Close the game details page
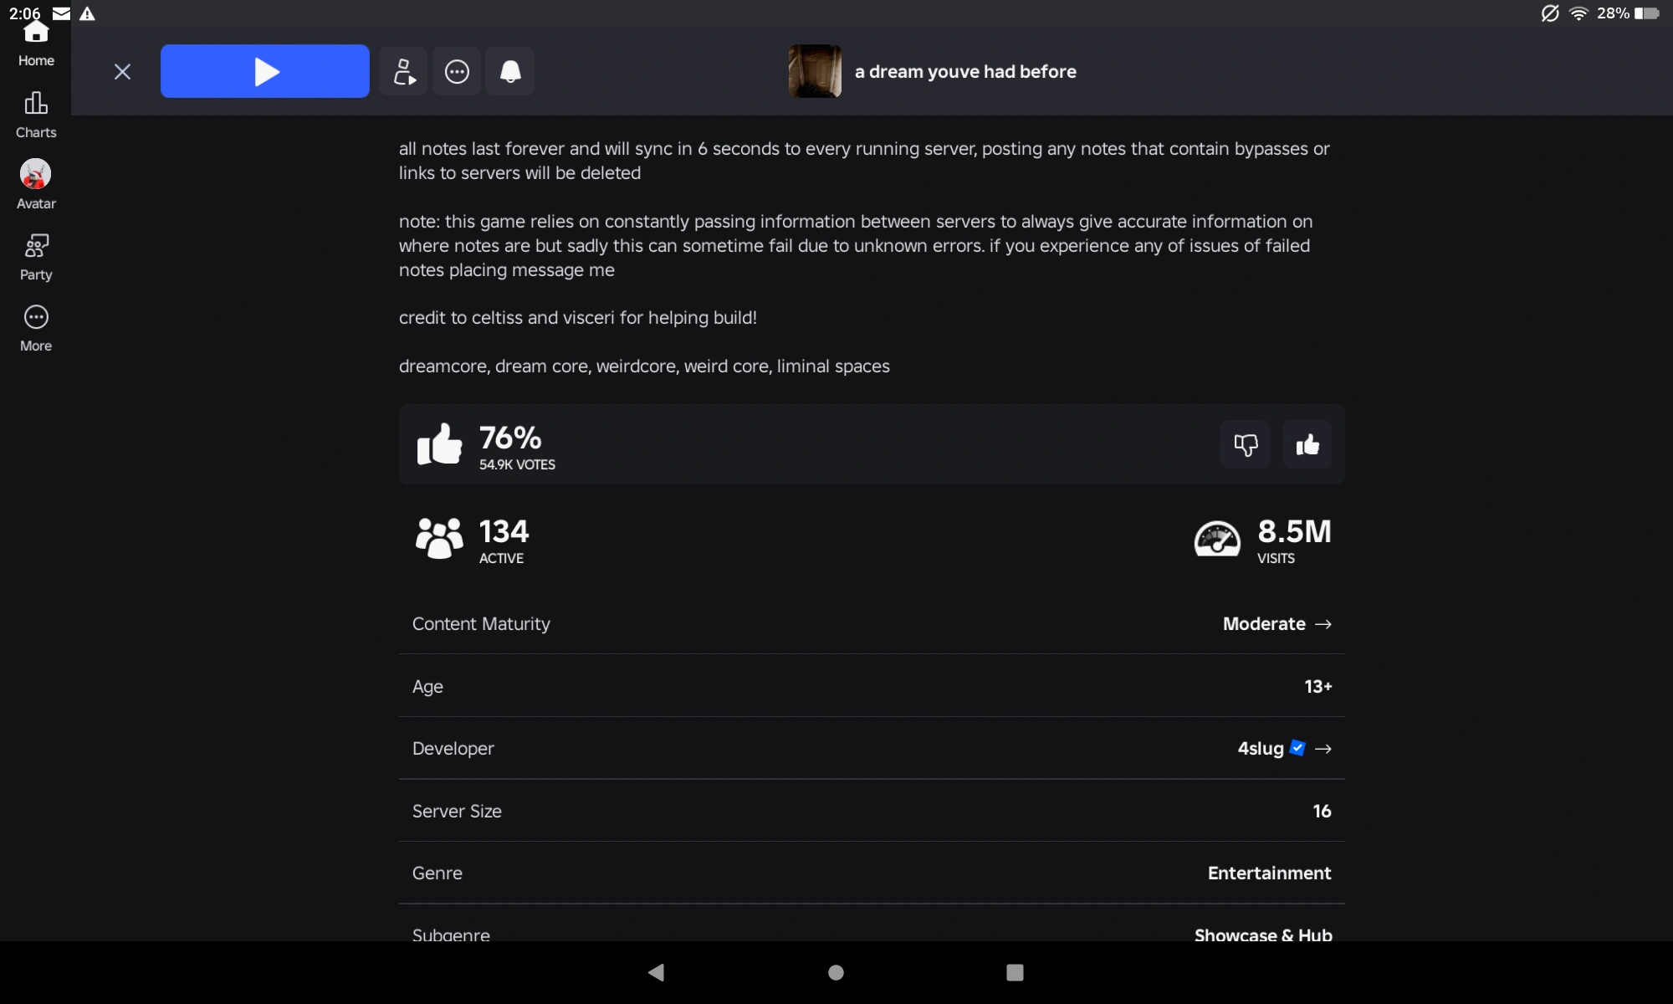The width and height of the screenshot is (1673, 1004). click(122, 72)
